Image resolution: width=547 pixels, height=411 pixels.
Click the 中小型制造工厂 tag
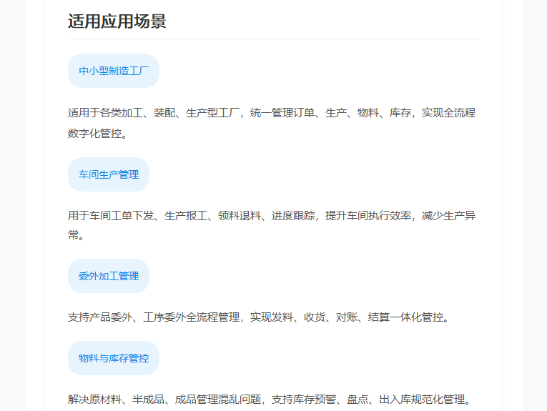coord(114,71)
